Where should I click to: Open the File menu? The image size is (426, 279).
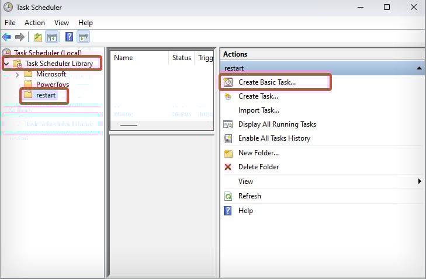(x=10, y=23)
